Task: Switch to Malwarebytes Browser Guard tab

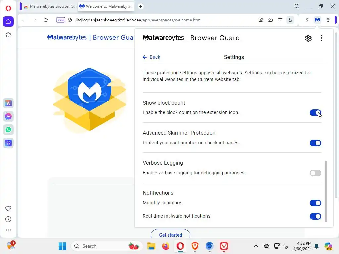Action: pyautogui.click(x=50, y=6)
